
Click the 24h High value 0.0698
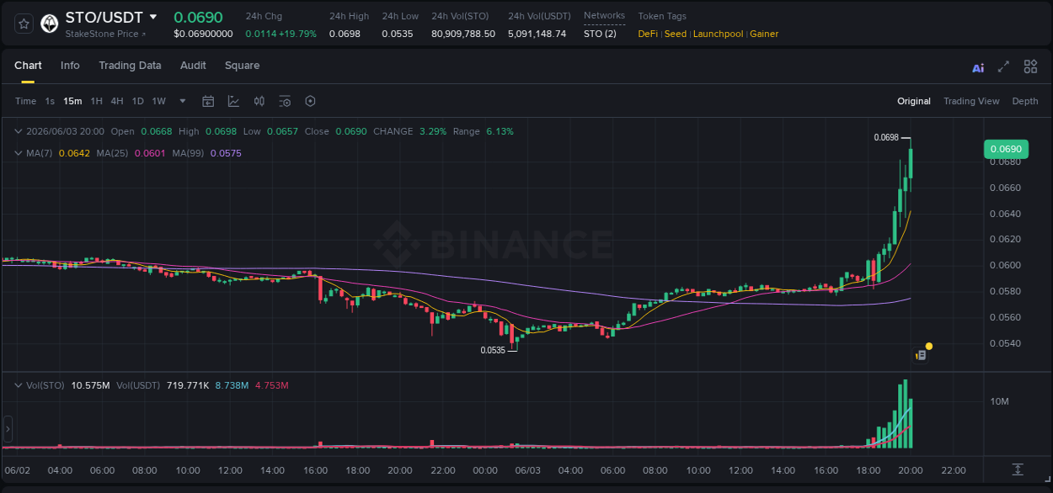click(x=345, y=34)
